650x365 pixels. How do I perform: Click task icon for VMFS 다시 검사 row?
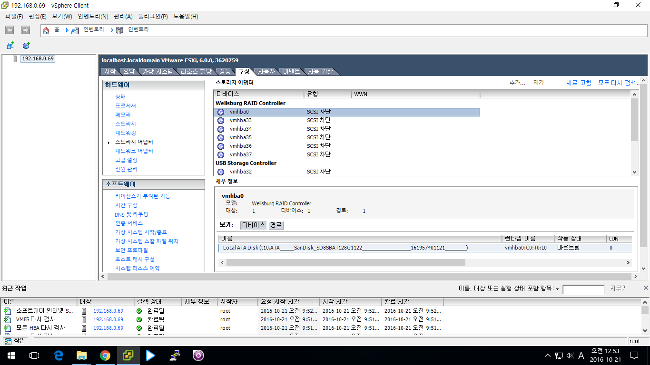[7, 319]
